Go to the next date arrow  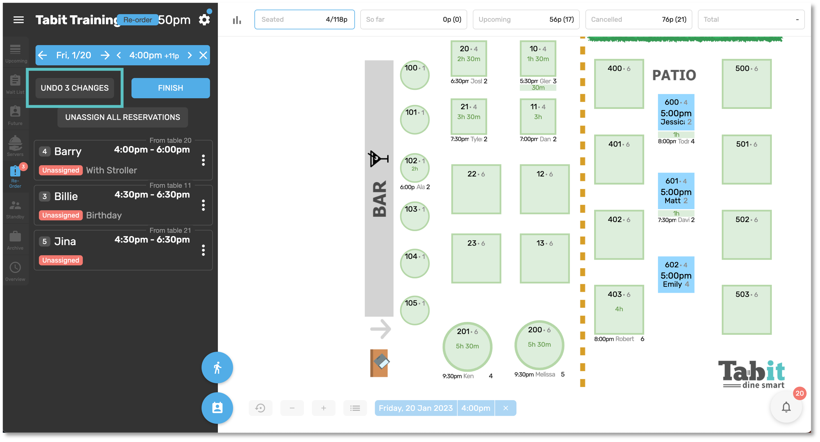pyautogui.click(x=105, y=55)
